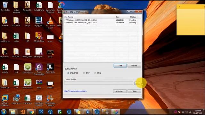205x115 pixels.
Task: Open the Windows Start orb
Action: click(4, 112)
